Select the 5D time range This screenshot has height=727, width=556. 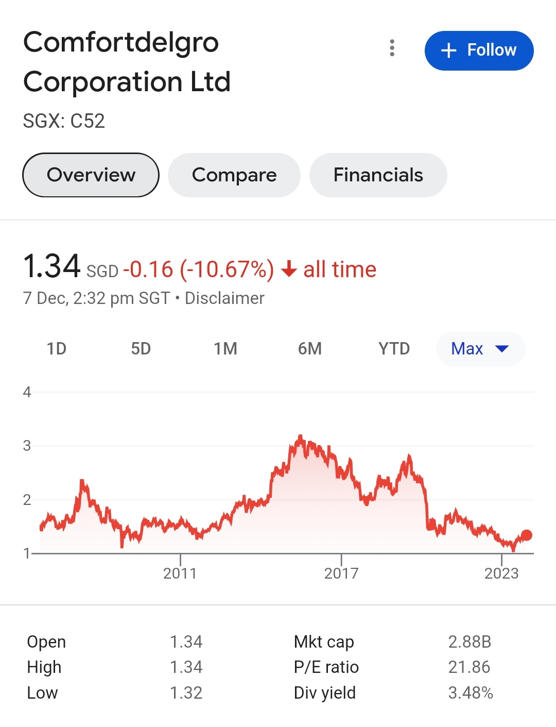click(141, 349)
